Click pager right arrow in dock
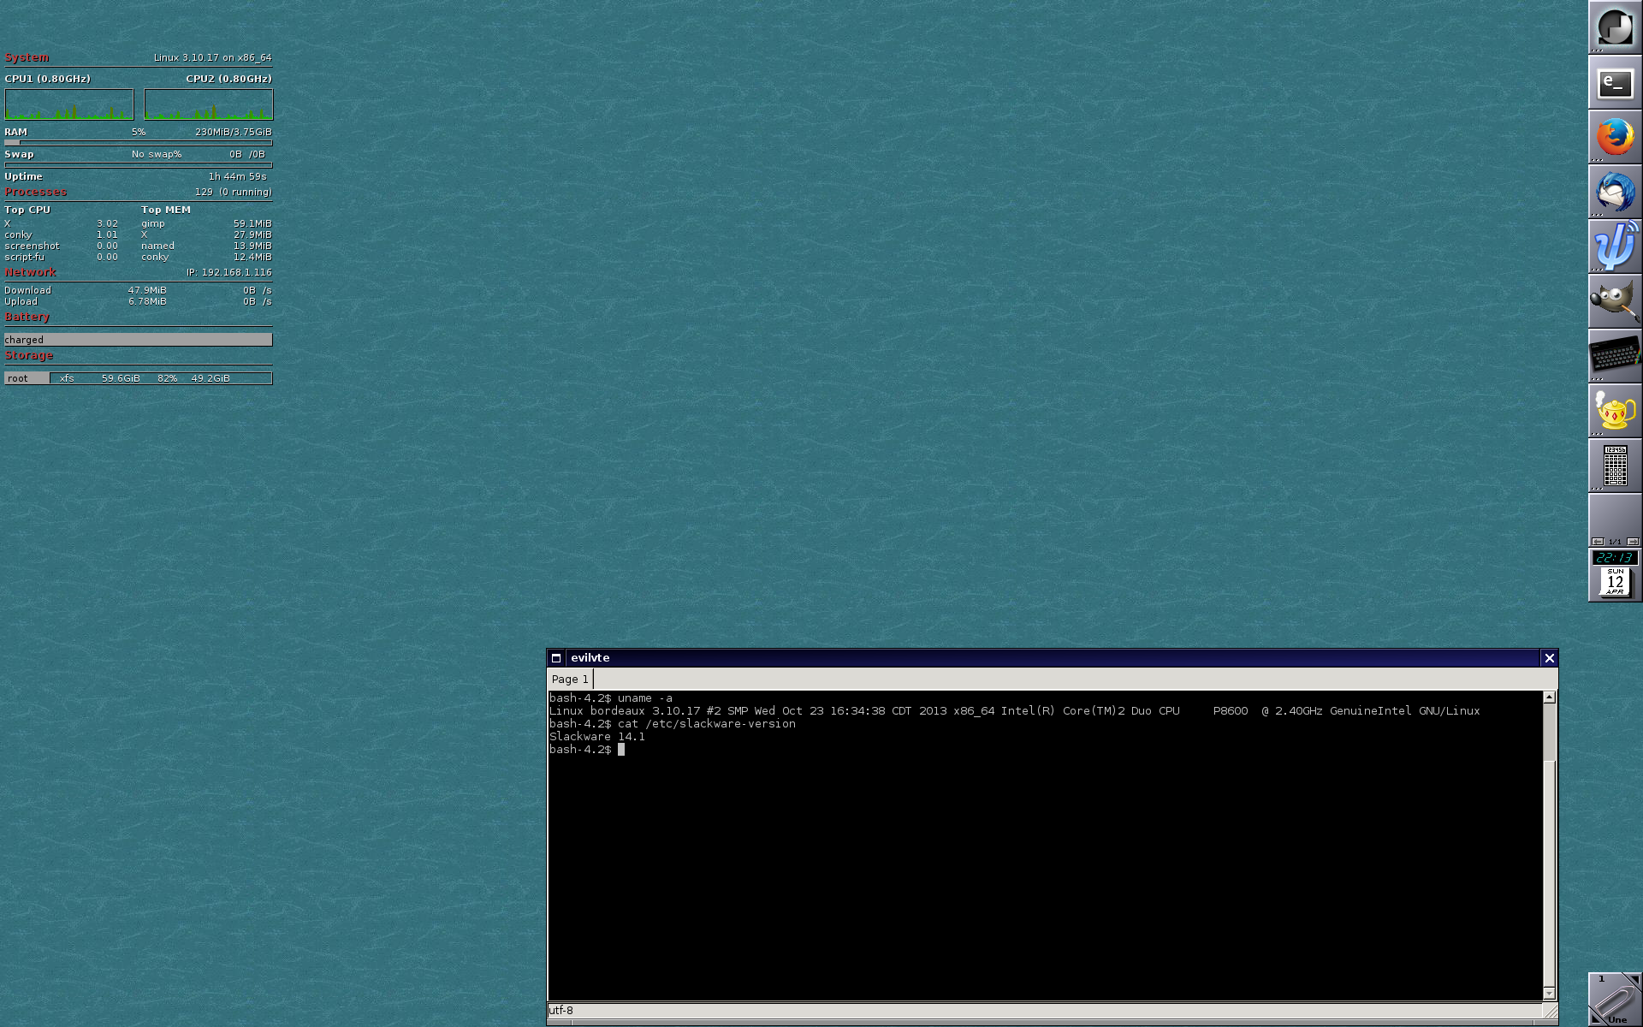The height and width of the screenshot is (1027, 1643). tap(1633, 542)
